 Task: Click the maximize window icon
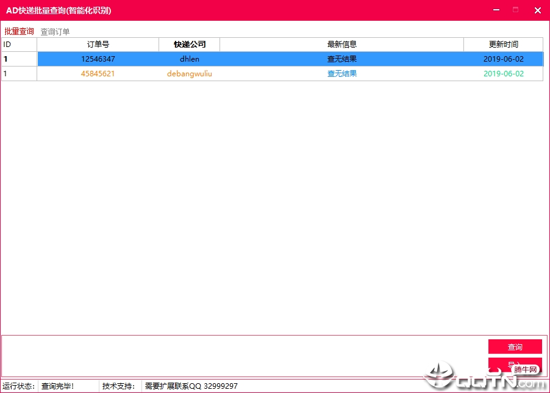515,10
